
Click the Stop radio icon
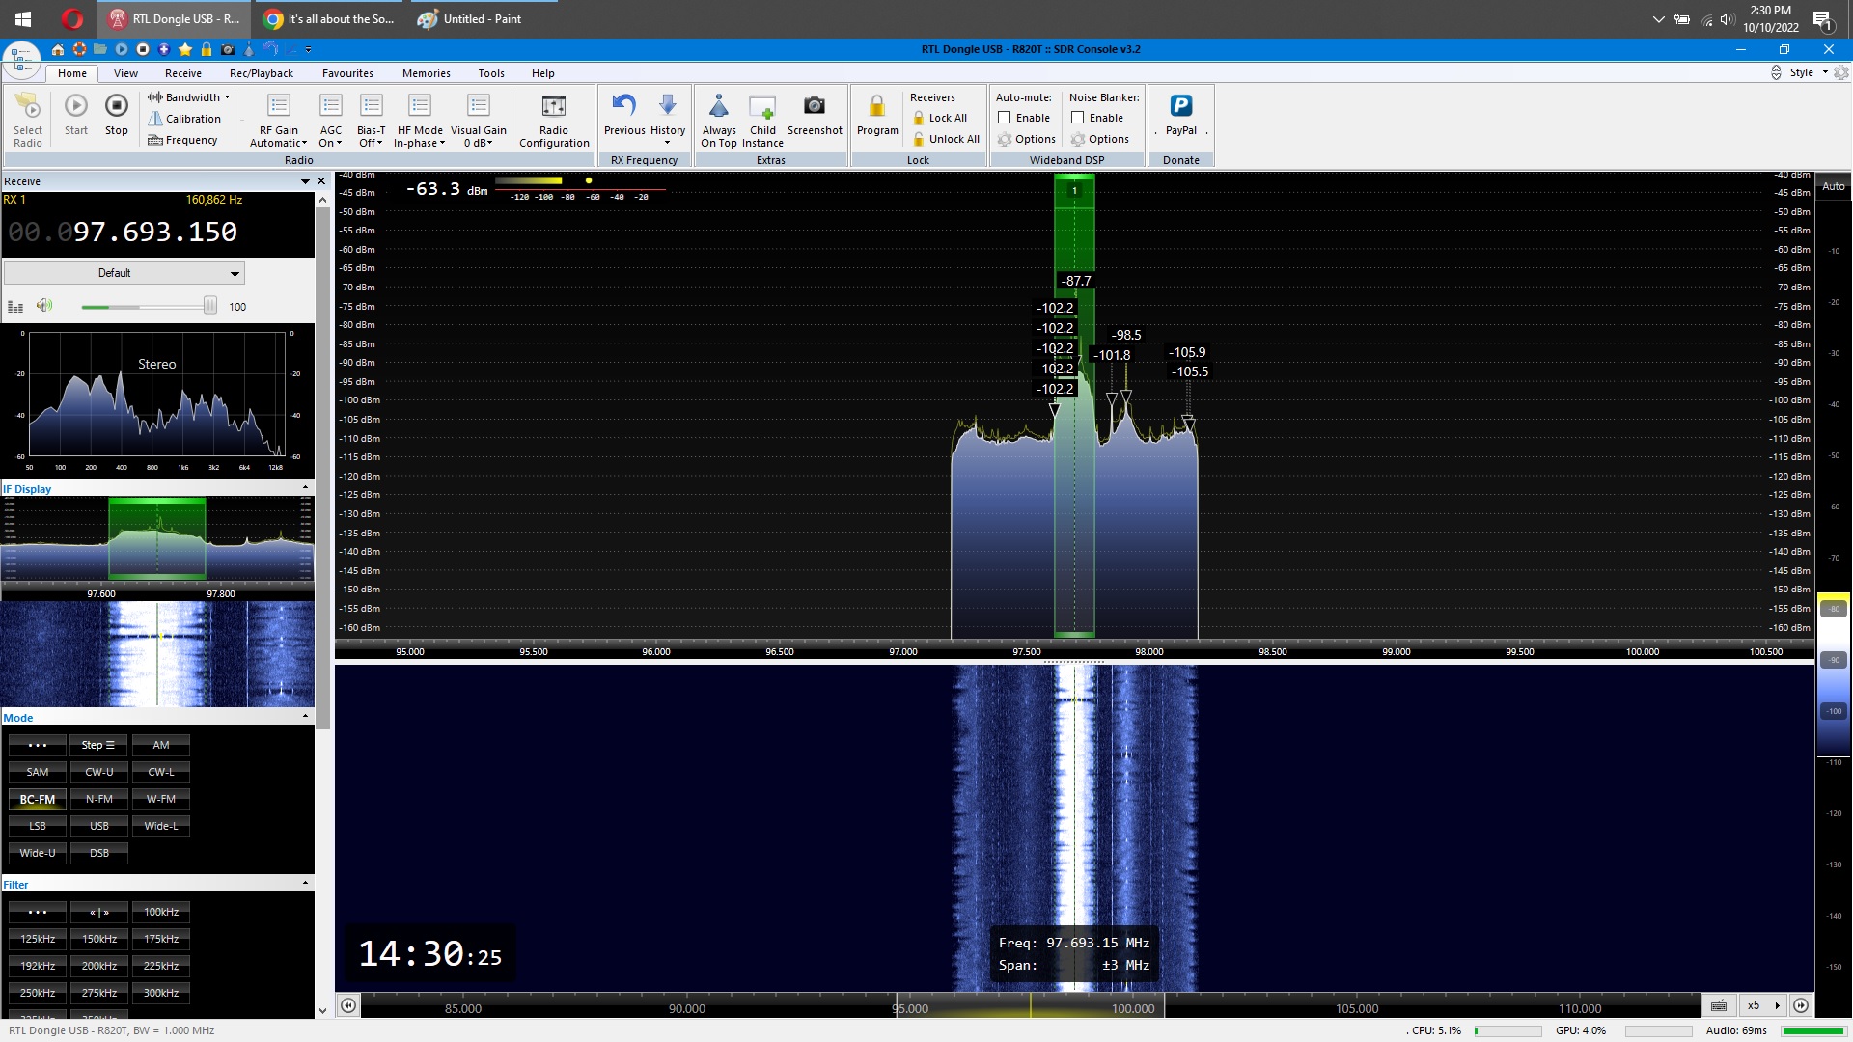[x=116, y=106]
